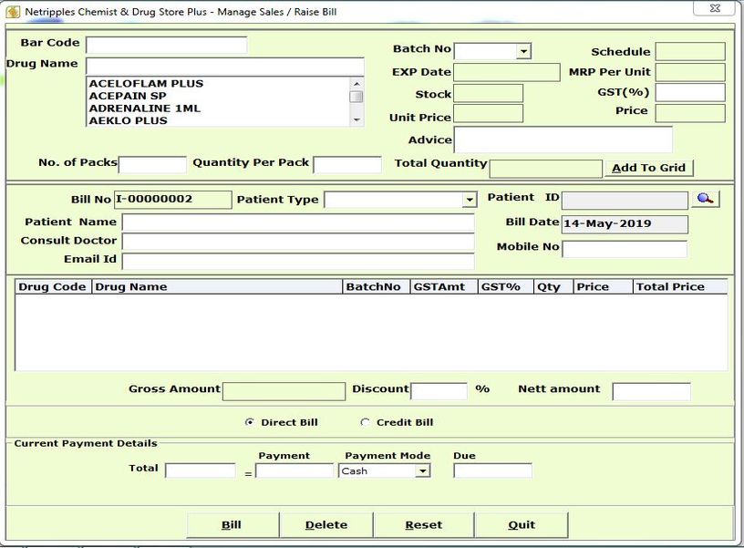Click the Qty column header
Screen dimensions: 744x548
553,286
